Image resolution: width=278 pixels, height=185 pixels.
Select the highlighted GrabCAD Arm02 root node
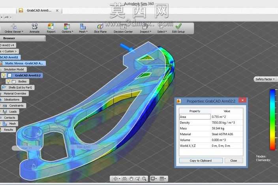pyautogui.click(x=10, y=57)
